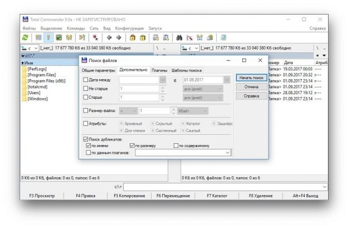Image resolution: width=351 pixels, height=228 pixels.
Task: Click the unpack files box icon
Action: pyautogui.click(x=142, y=38)
